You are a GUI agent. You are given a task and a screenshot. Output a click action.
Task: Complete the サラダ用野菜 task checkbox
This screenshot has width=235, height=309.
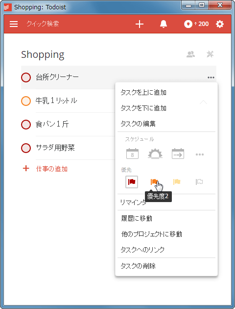[26, 148]
